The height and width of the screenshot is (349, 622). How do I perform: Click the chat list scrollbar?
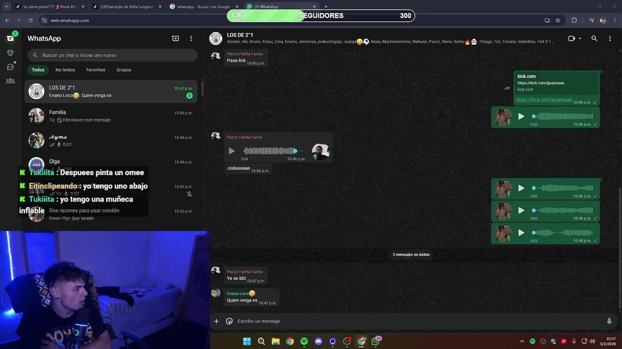tap(202, 90)
